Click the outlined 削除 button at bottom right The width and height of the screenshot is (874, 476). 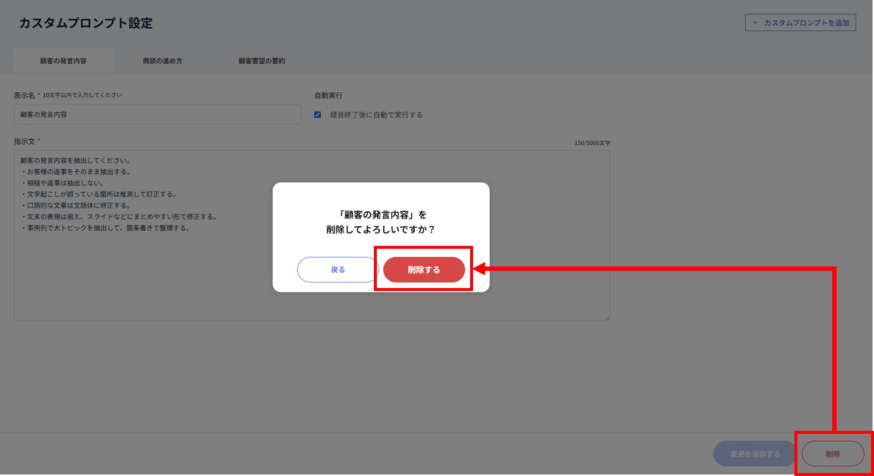click(833, 454)
